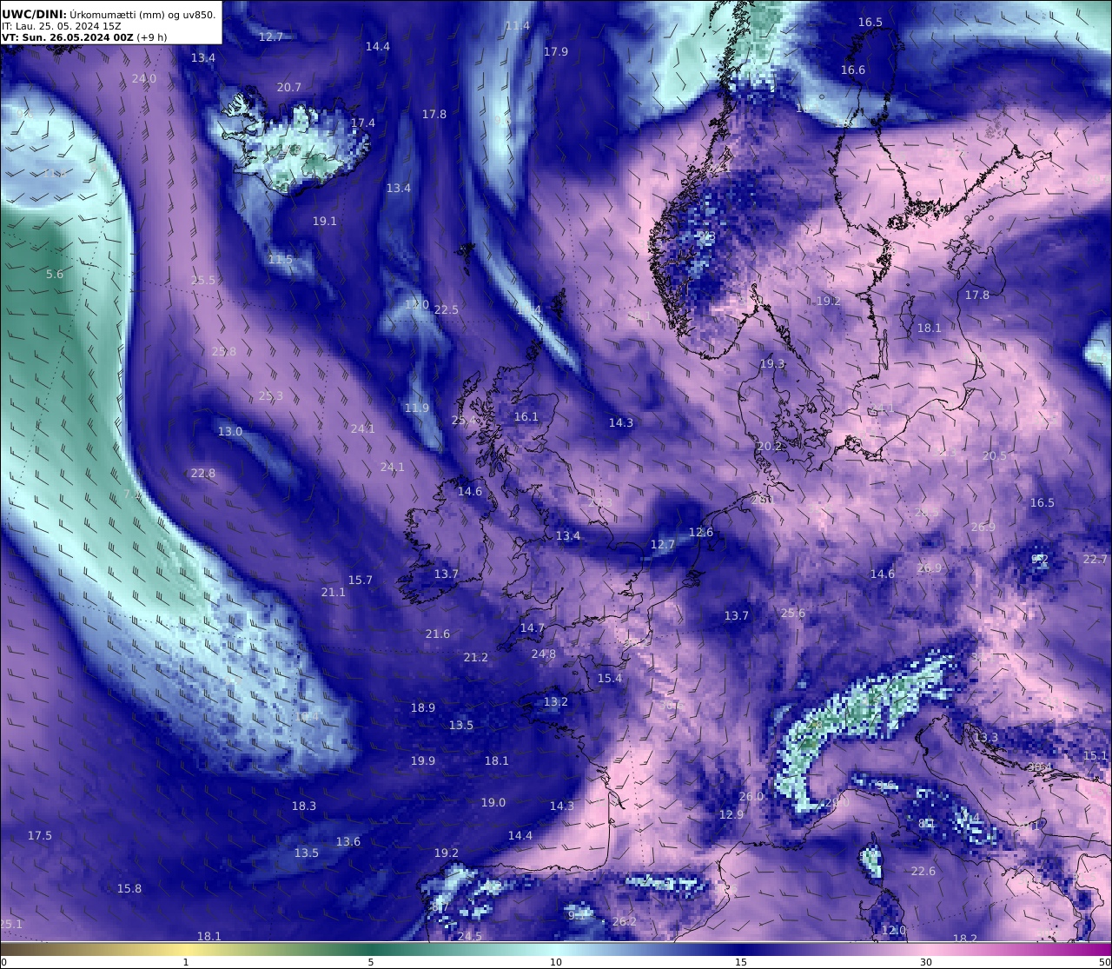Click the 14.7 map value
This screenshot has width=1112, height=969.
pos(533,627)
